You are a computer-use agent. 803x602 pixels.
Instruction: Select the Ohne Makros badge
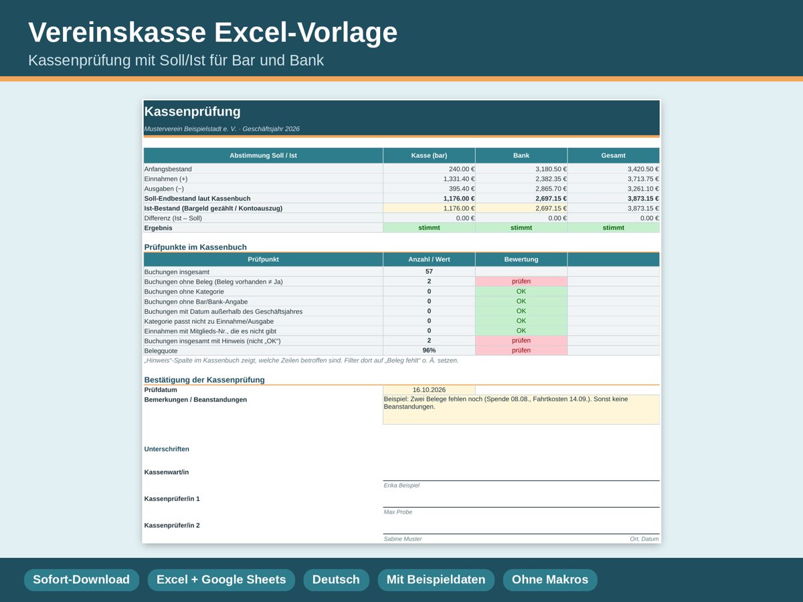click(550, 580)
